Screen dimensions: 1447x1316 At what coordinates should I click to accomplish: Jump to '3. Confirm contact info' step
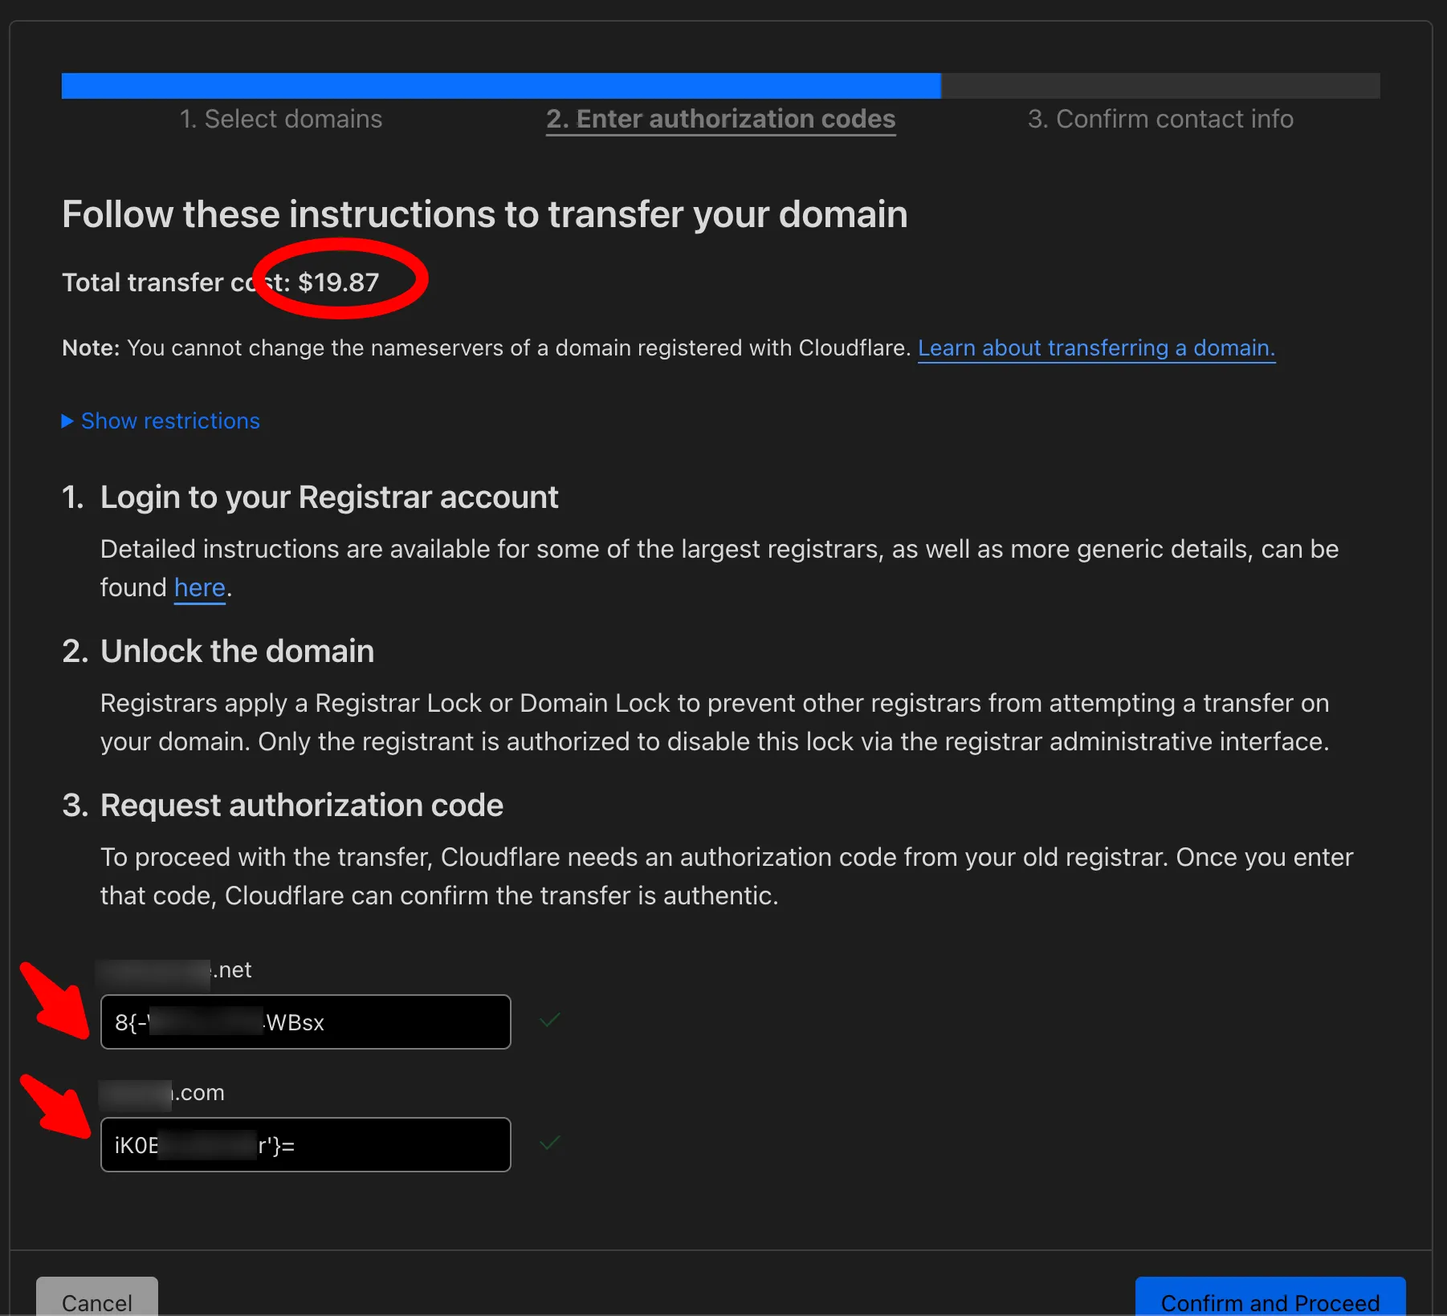pyautogui.click(x=1160, y=120)
